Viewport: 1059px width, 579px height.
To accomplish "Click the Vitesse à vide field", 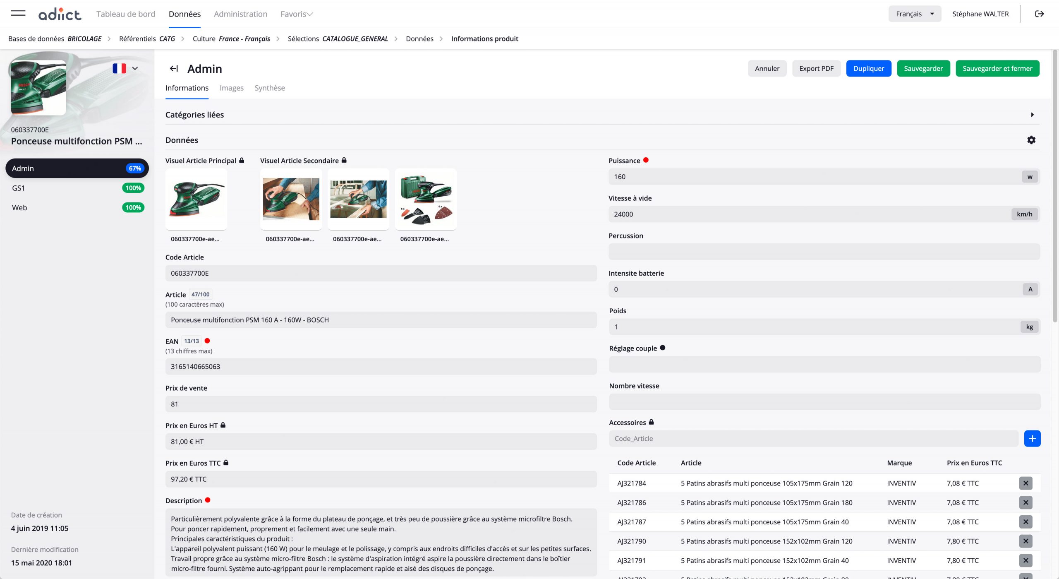I will [824, 214].
